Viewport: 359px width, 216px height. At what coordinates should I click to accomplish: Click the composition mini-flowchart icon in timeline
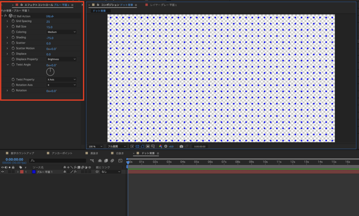coord(92,161)
